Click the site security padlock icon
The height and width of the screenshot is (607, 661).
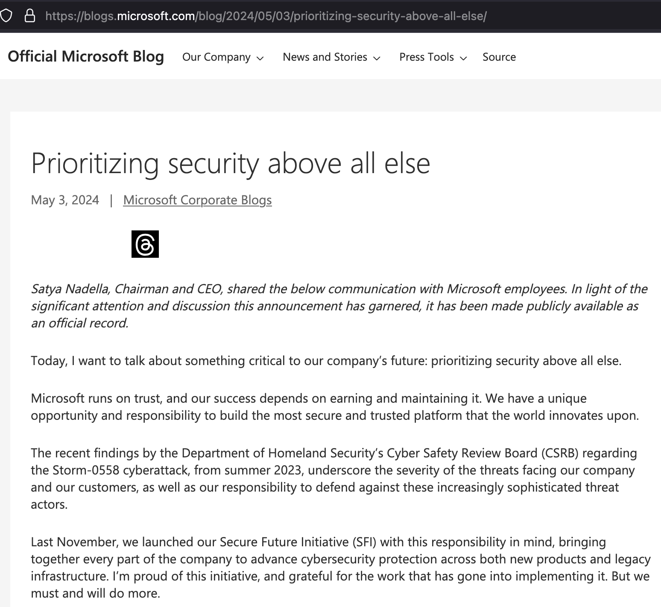(x=29, y=16)
